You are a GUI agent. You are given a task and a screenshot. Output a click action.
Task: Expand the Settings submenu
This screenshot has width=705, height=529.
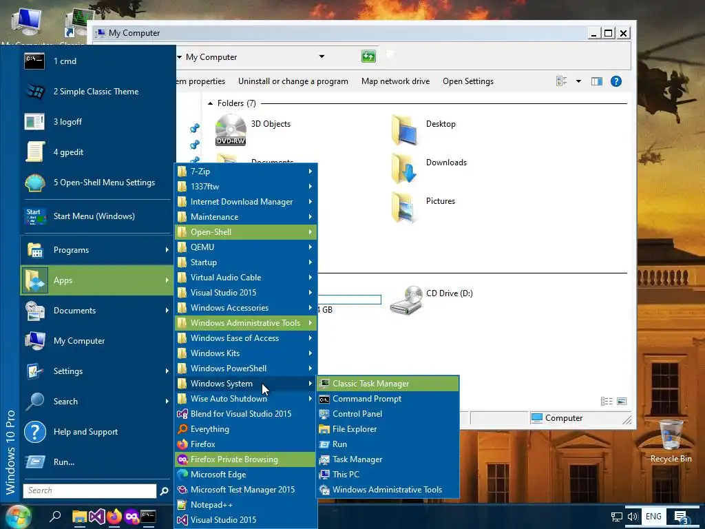(96, 371)
